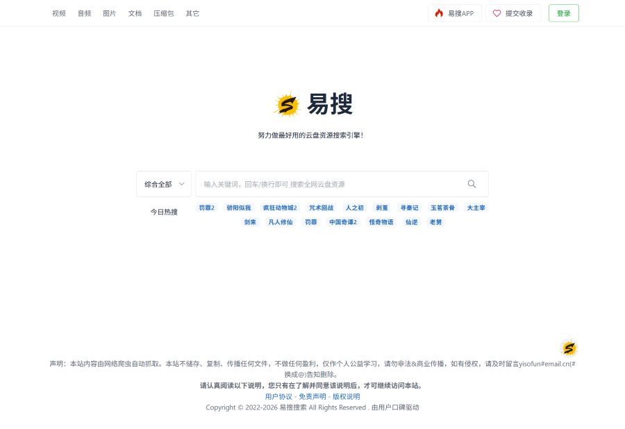Click the 中国奇谭2 hot tag
Viewport: 625px width, 429px height.
[342, 222]
